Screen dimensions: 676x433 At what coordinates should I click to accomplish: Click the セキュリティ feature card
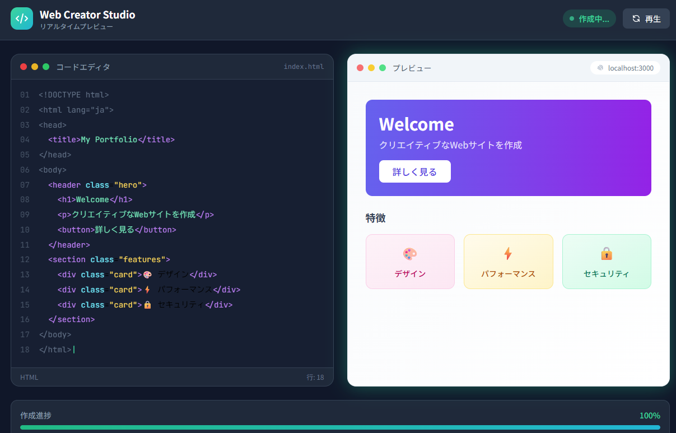607,262
